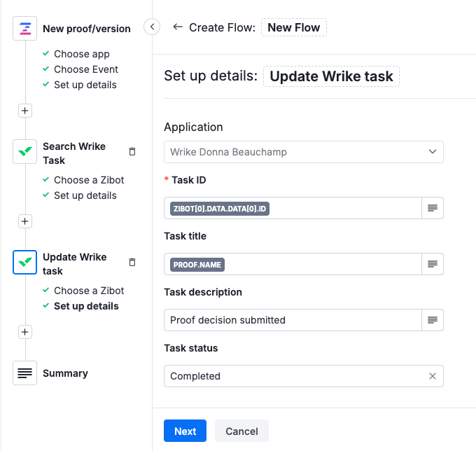476x451 pixels.
Task: Click the Cancel button
Action: pyautogui.click(x=241, y=431)
